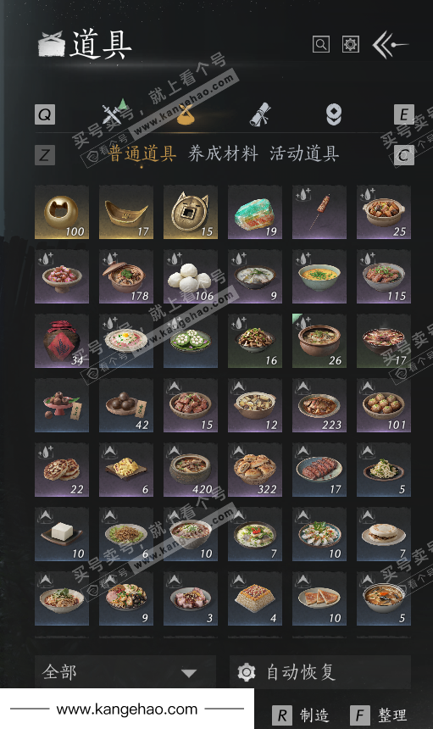The width and height of the screenshot is (433, 729).
Task: Expand the 全部 filter dropdown
Action: 125,672
